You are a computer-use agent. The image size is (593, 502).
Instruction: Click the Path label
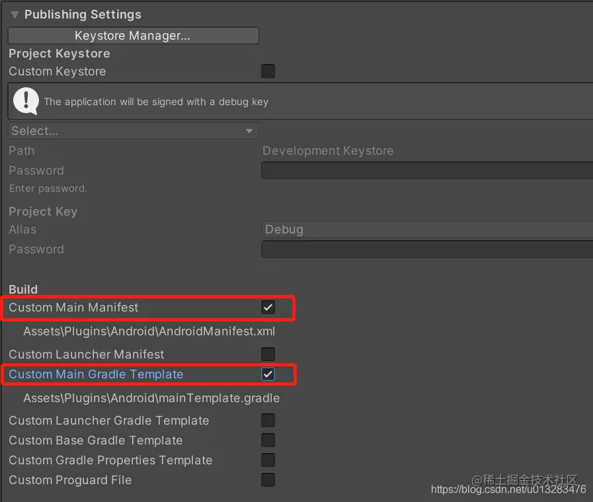[x=22, y=151]
